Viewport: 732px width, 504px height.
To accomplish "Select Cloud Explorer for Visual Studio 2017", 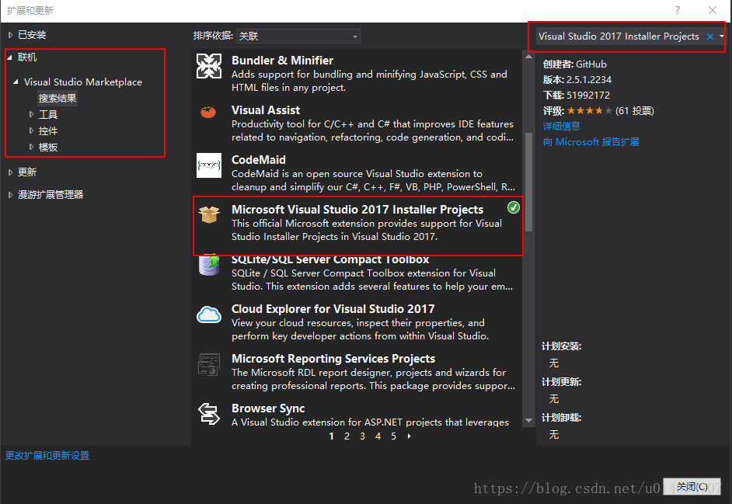I will point(333,309).
